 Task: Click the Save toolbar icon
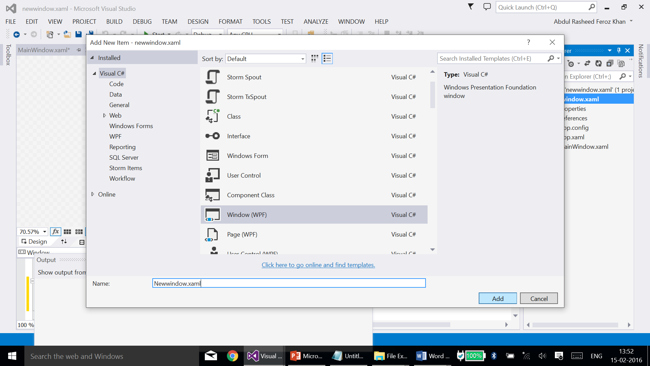tap(79, 34)
